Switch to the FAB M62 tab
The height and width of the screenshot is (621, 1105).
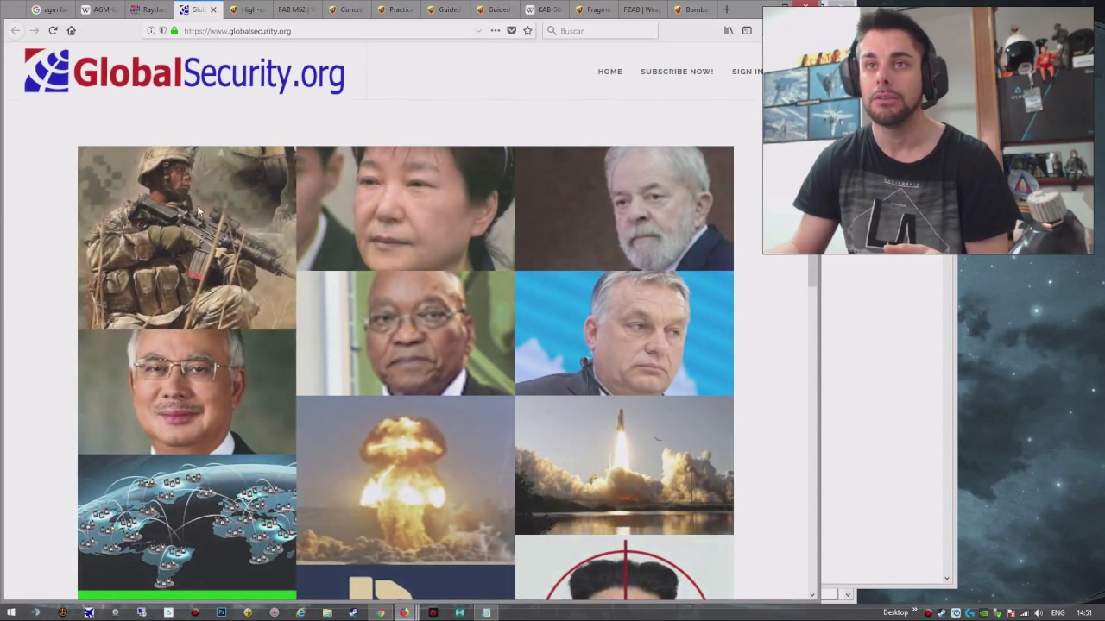click(298, 9)
